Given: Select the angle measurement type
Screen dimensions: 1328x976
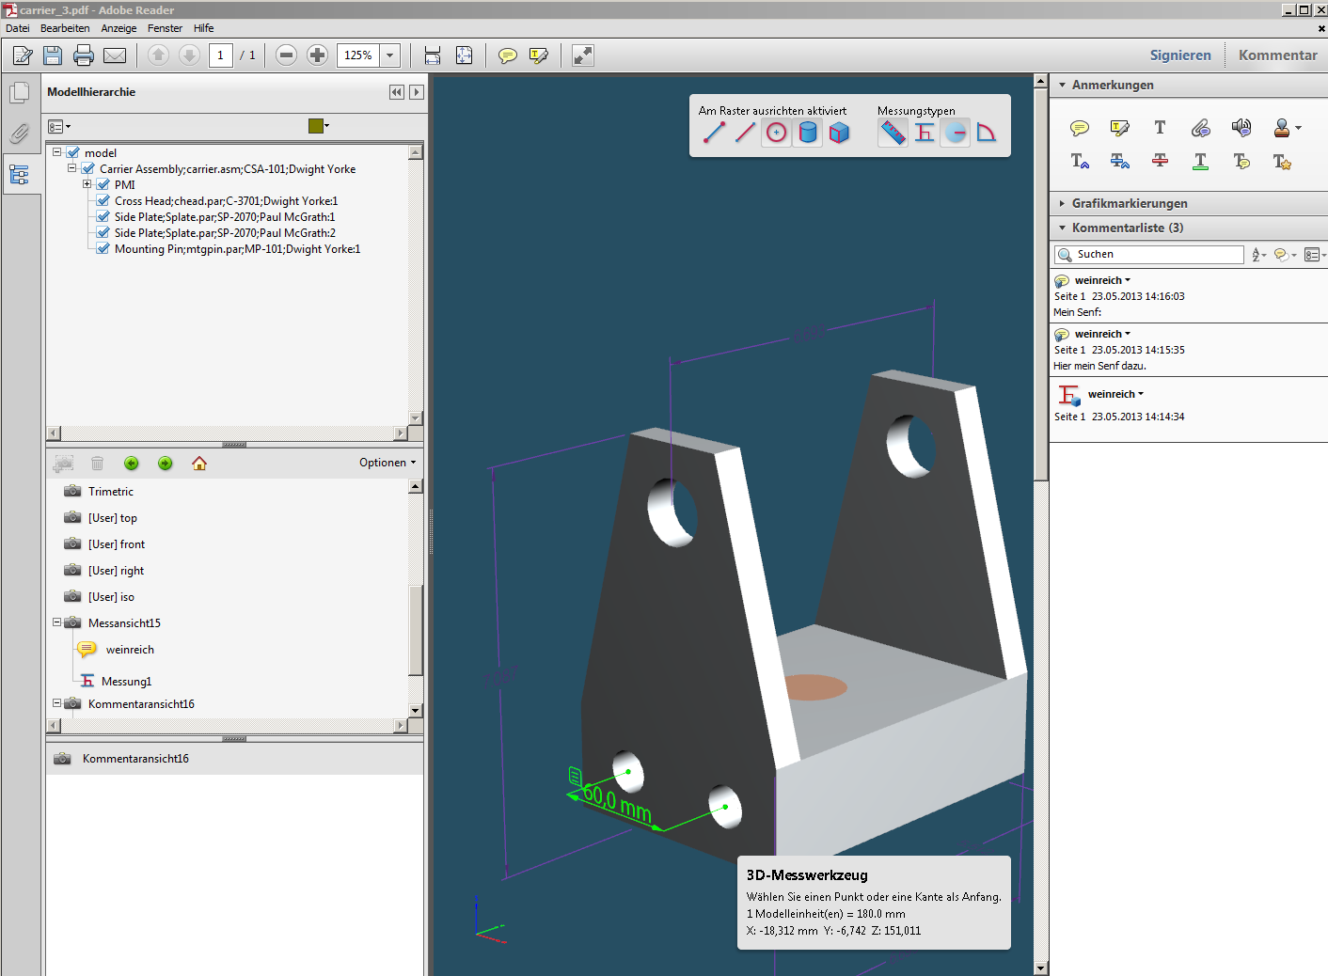Looking at the screenshot, I should pyautogui.click(x=986, y=133).
